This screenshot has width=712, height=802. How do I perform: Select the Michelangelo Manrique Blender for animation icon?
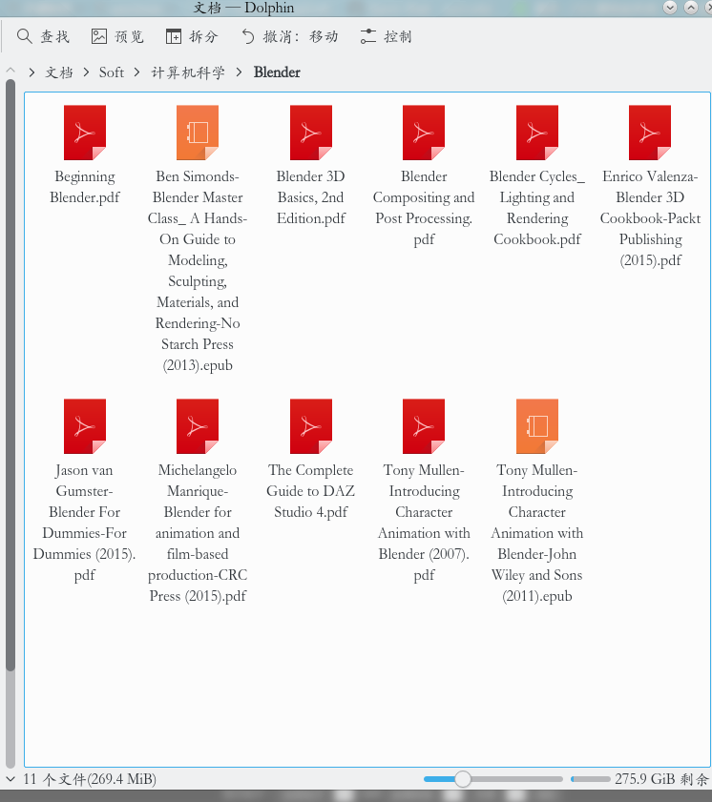(198, 426)
